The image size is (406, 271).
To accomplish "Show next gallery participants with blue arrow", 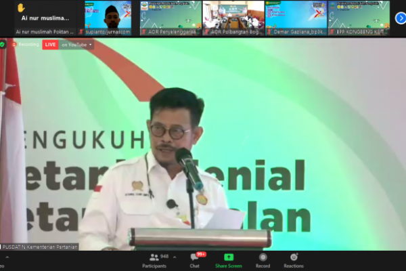I will (x=401, y=18).
